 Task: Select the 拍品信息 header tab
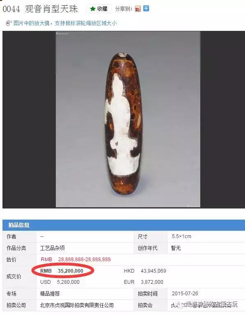coord(18,225)
